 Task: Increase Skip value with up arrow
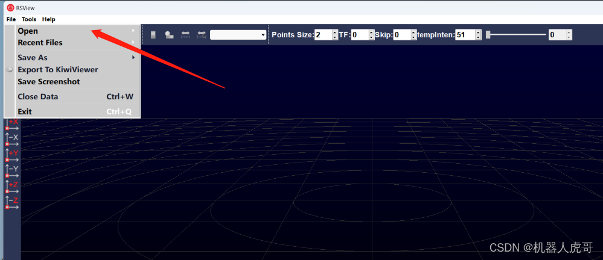pyautogui.click(x=414, y=32)
